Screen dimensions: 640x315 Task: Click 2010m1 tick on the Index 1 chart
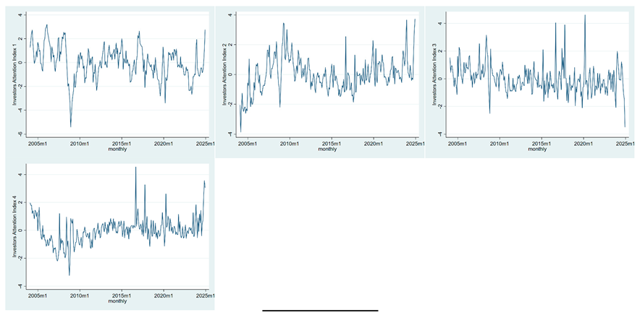pos(80,143)
